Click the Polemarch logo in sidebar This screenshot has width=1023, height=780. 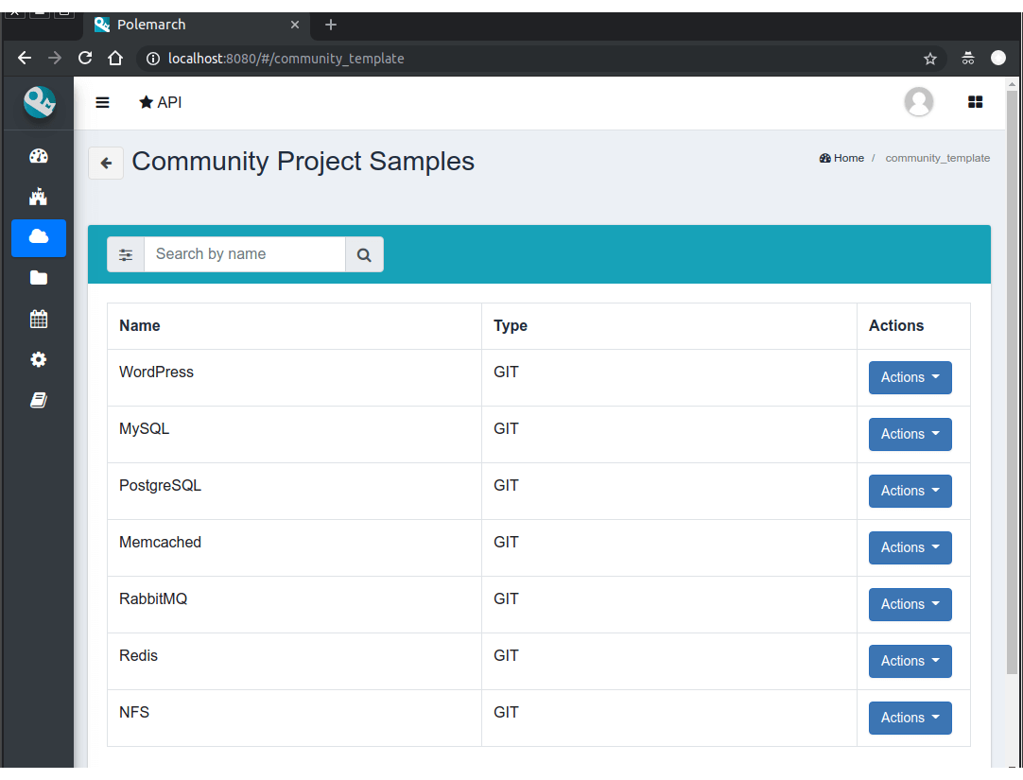(x=39, y=102)
